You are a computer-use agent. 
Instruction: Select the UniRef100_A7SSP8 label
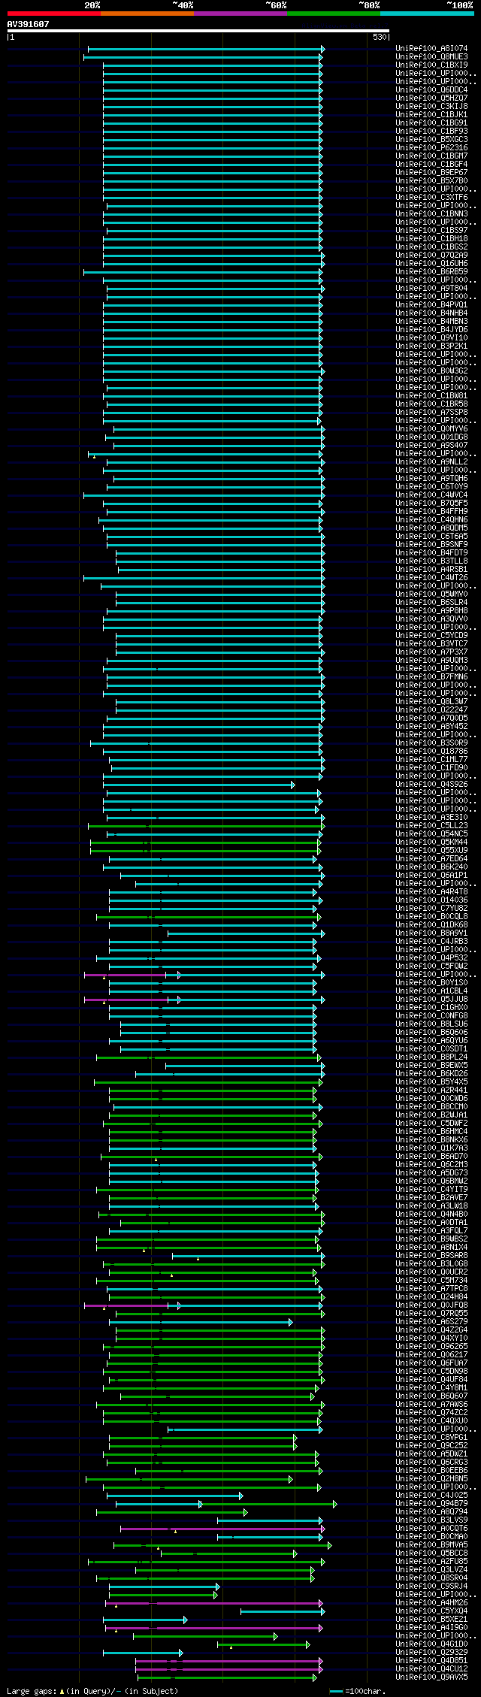click(431, 412)
